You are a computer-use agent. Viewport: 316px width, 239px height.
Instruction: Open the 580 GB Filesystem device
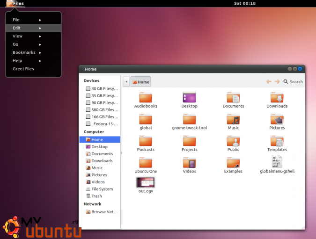(x=102, y=109)
